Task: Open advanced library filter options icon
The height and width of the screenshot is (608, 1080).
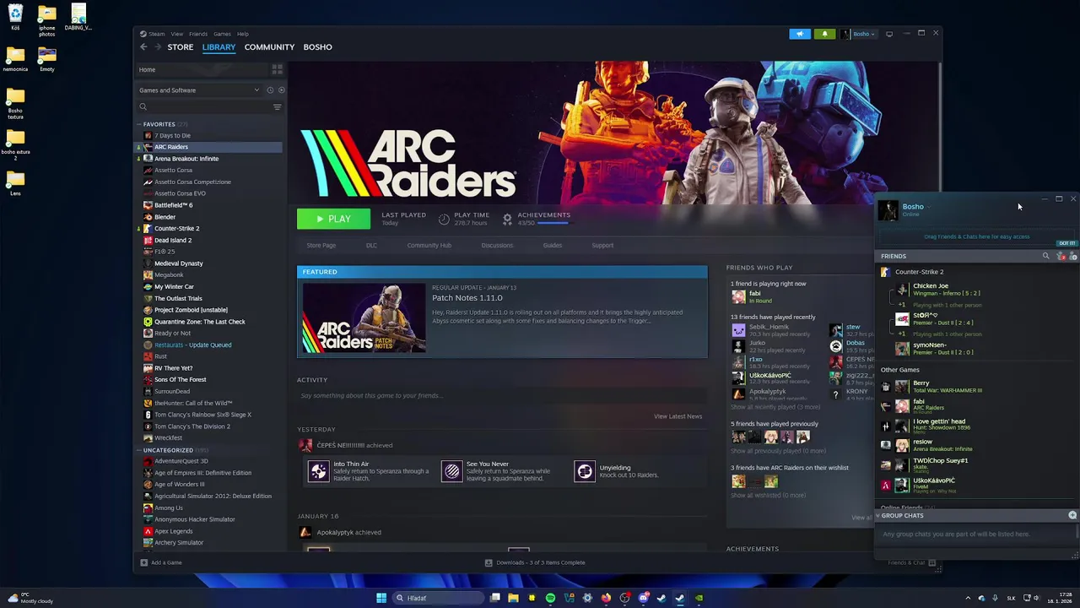Action: point(277,107)
